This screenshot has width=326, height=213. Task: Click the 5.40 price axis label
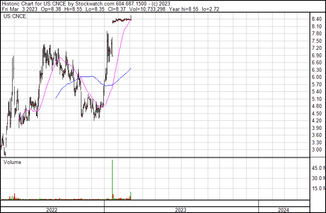coord(317,91)
